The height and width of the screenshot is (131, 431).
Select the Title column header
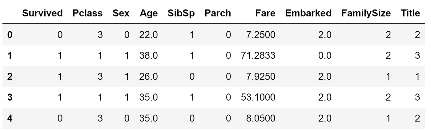coord(410,13)
